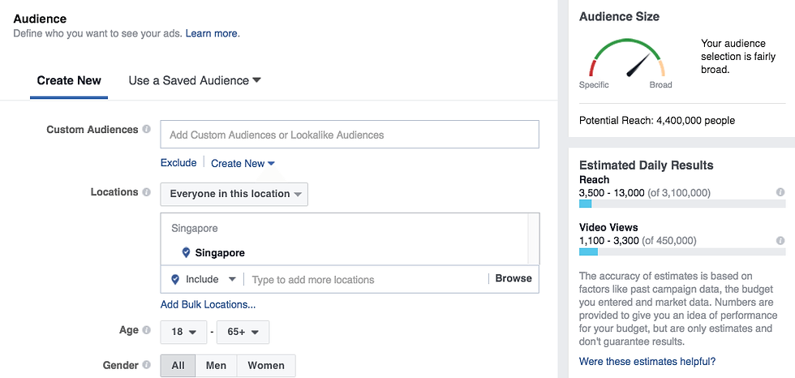Open Use a Saved Audience tab

(195, 80)
